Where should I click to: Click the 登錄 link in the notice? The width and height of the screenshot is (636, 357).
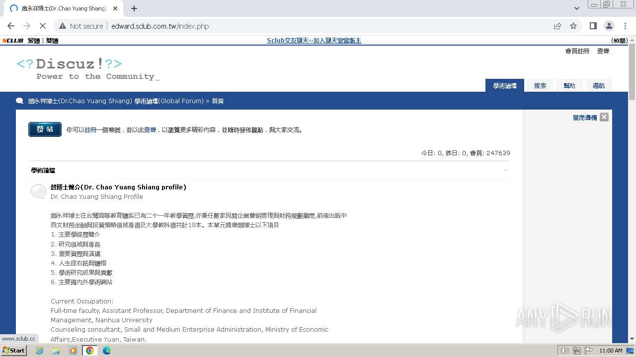point(150,130)
